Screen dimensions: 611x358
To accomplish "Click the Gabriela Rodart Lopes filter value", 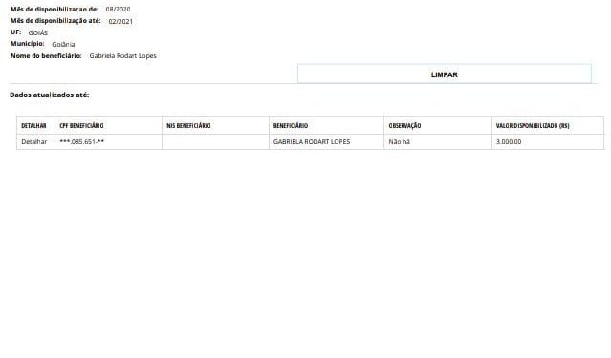I will coord(122,56).
